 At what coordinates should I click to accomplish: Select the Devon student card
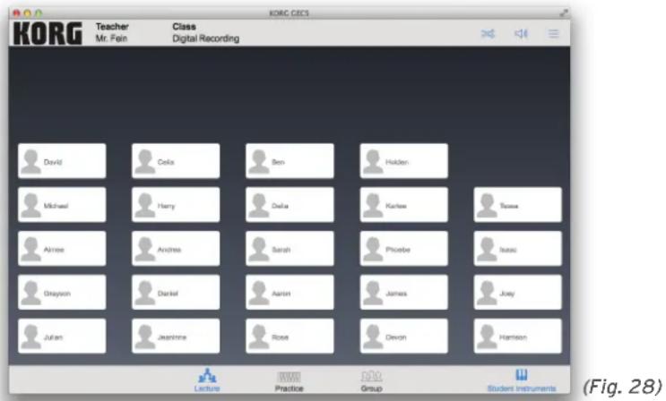404,336
